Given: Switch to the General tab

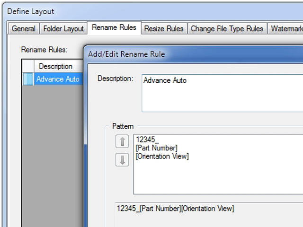Looking at the screenshot, I should (23, 28).
